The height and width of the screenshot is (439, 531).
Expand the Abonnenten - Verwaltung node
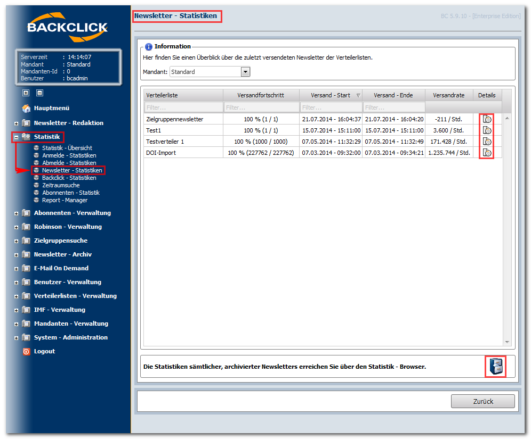coord(16,213)
